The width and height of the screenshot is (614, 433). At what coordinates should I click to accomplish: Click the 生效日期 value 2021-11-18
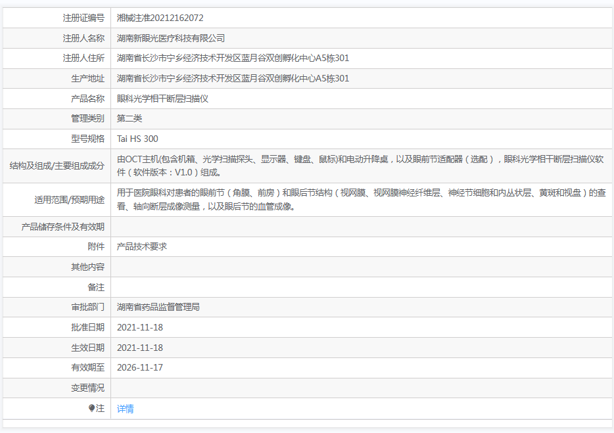point(139,348)
